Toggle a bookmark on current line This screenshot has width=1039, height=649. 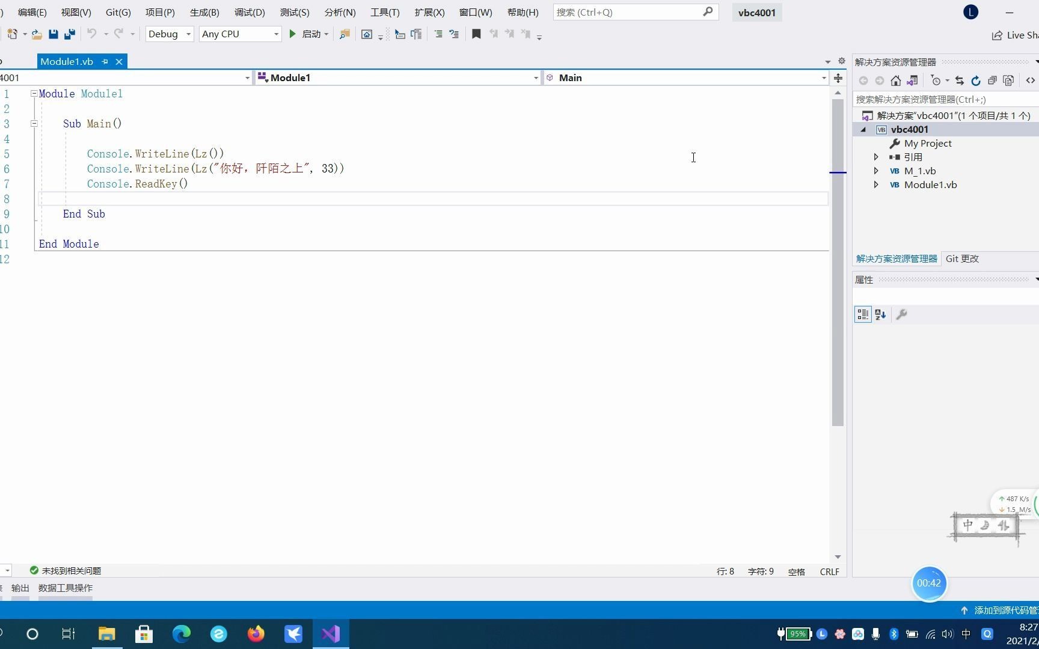click(x=476, y=34)
